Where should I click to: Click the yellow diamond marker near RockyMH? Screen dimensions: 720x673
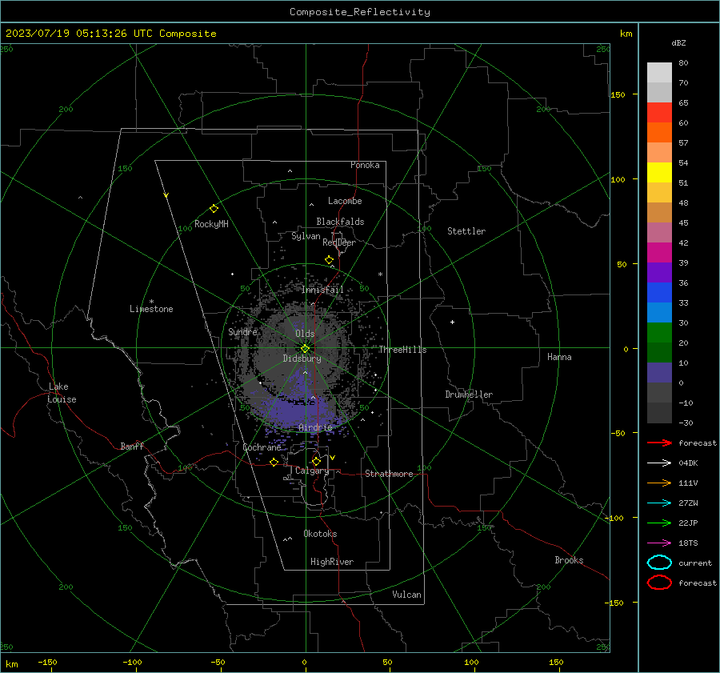214,209
